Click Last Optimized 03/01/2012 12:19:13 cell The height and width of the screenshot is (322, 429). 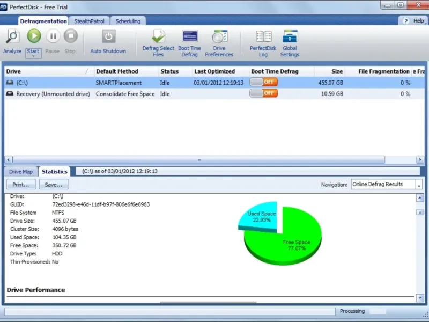pos(218,83)
